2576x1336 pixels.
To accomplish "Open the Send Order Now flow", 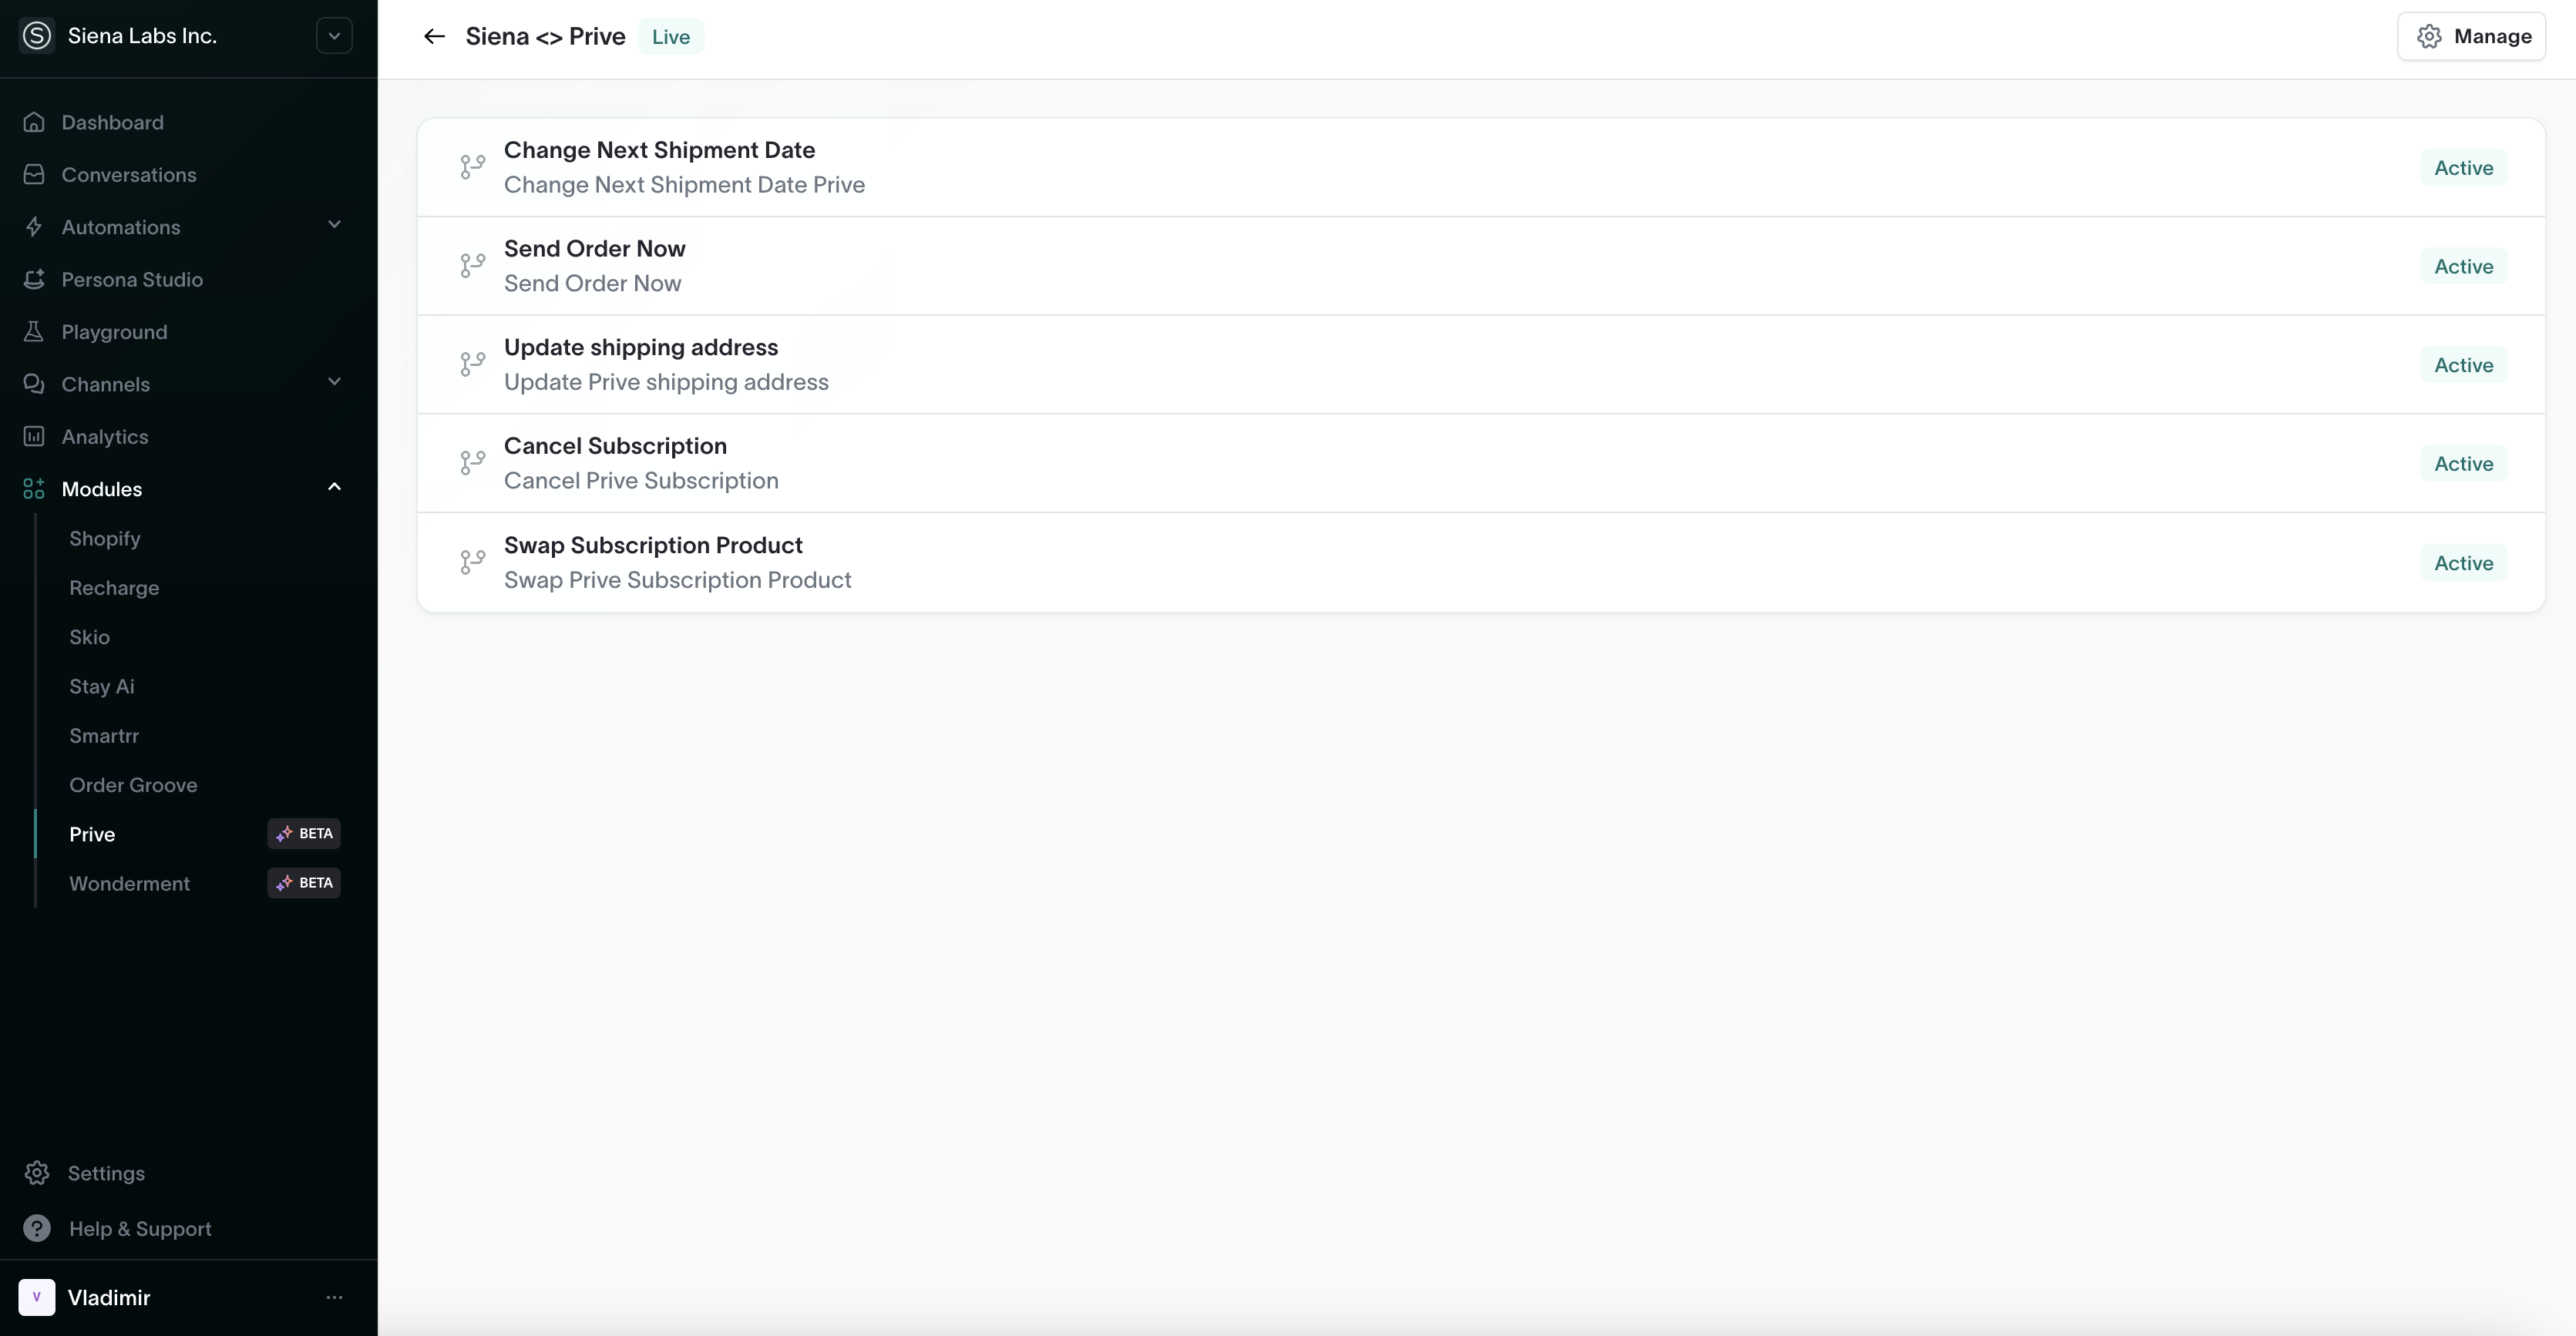I will (1481, 266).
